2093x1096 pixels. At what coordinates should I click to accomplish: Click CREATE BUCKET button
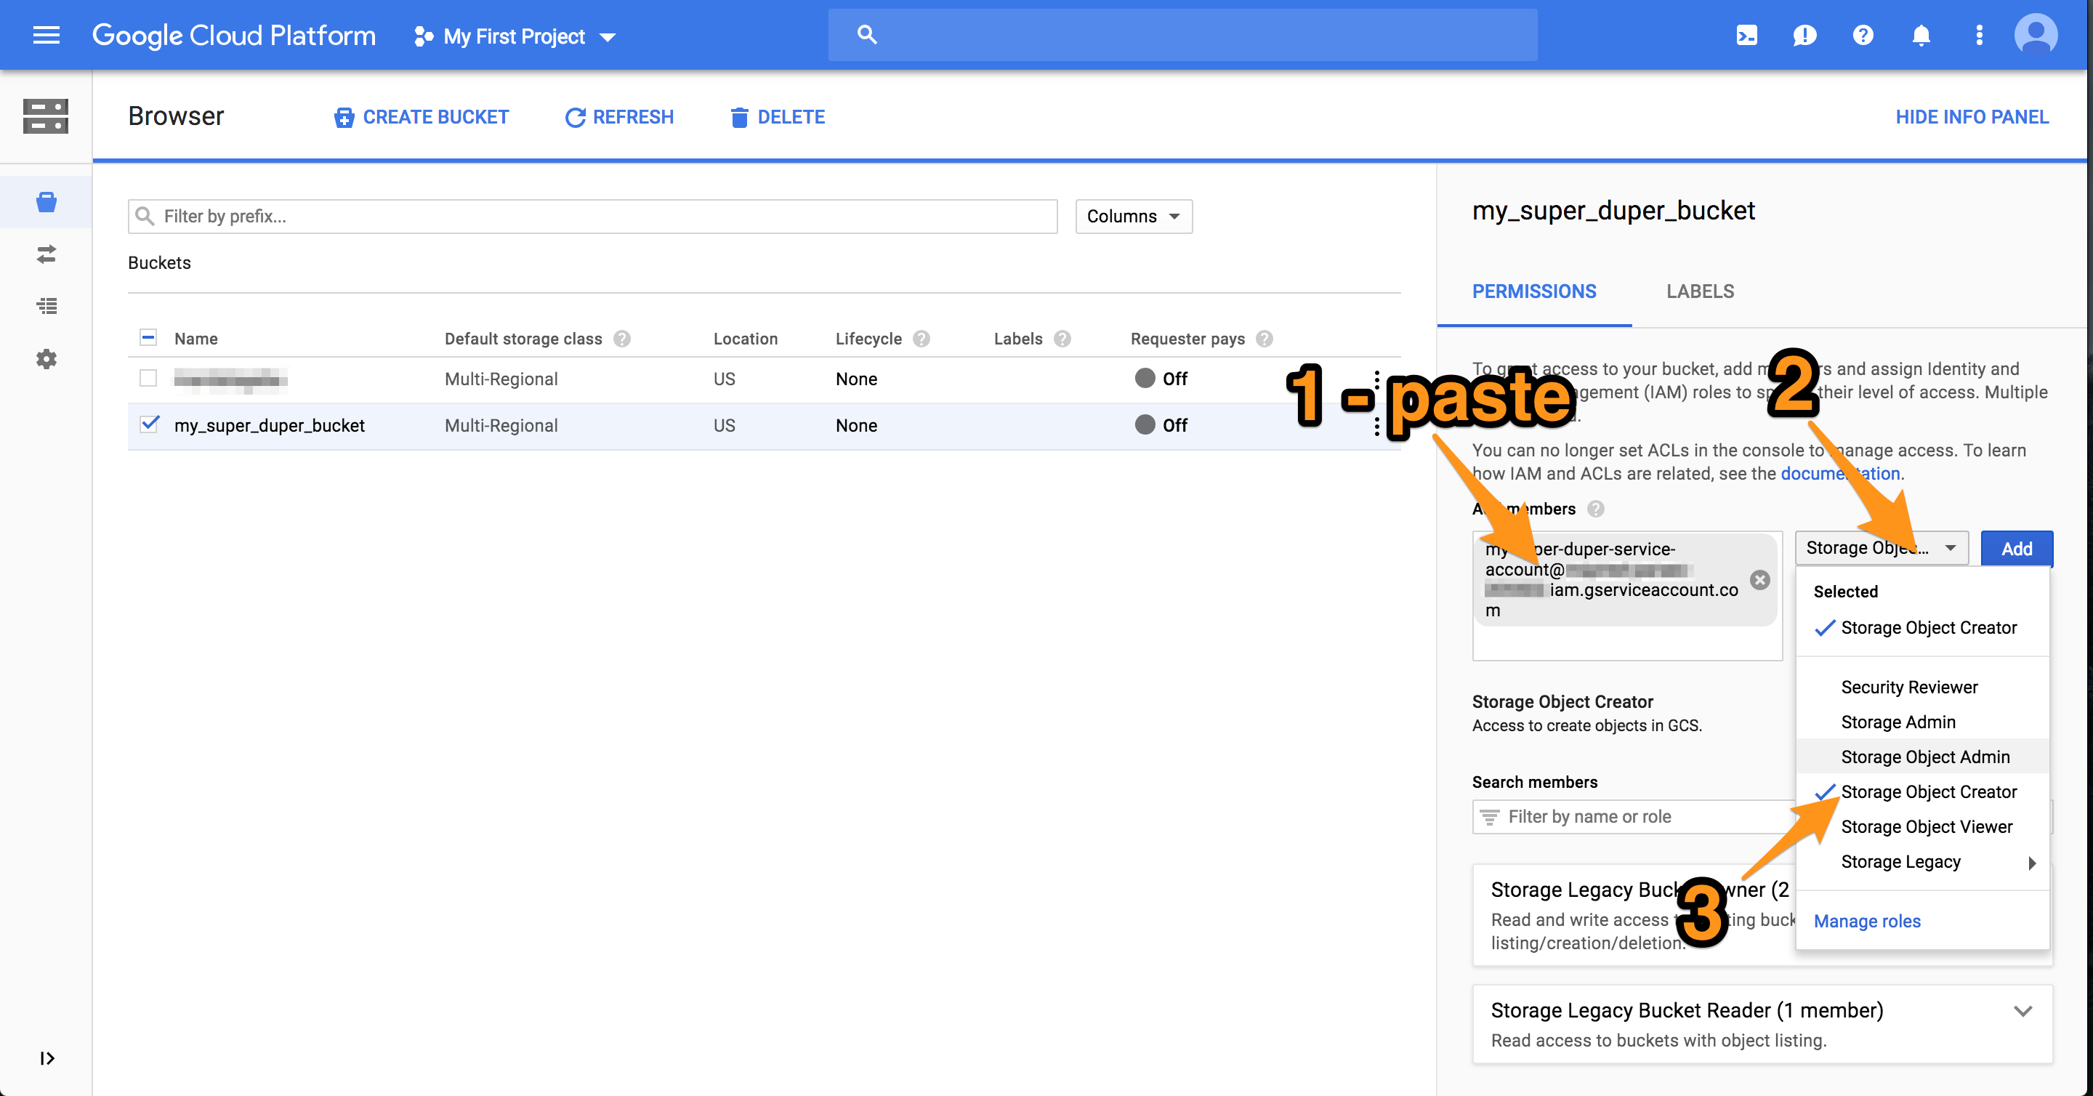421,117
